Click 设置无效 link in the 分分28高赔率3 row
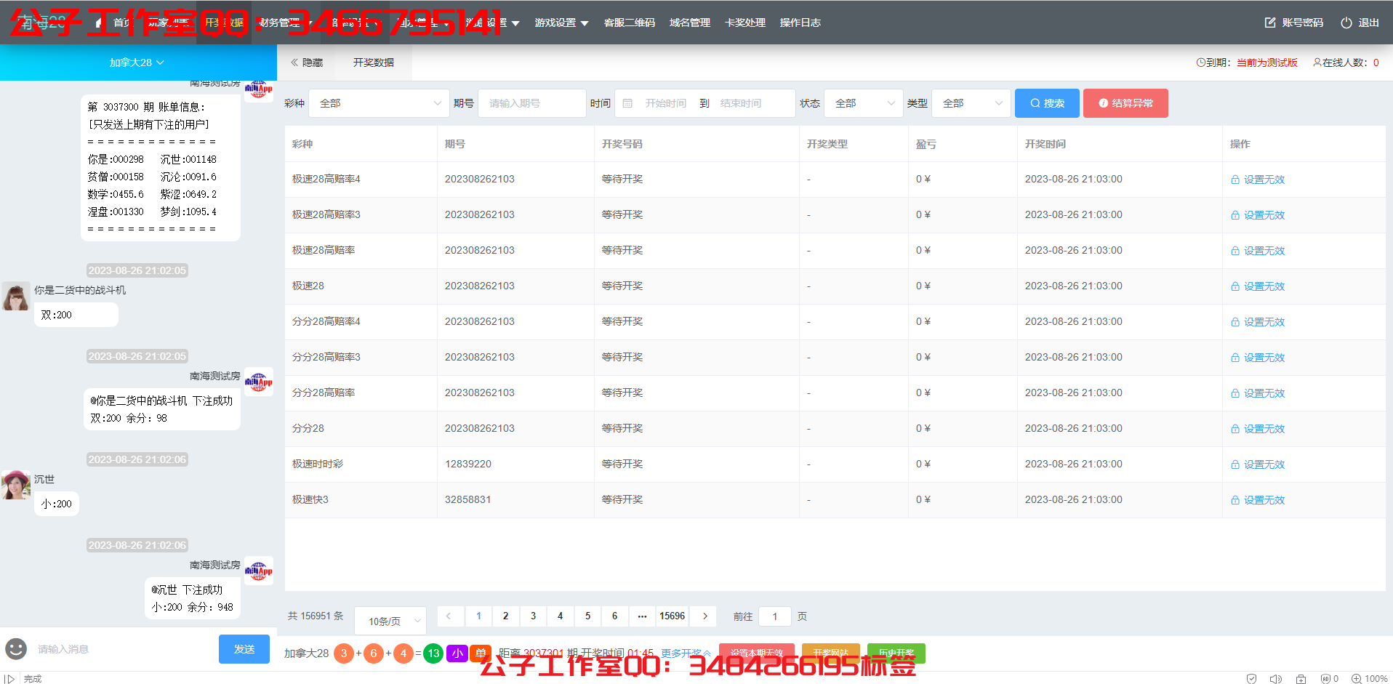 [x=1264, y=358]
